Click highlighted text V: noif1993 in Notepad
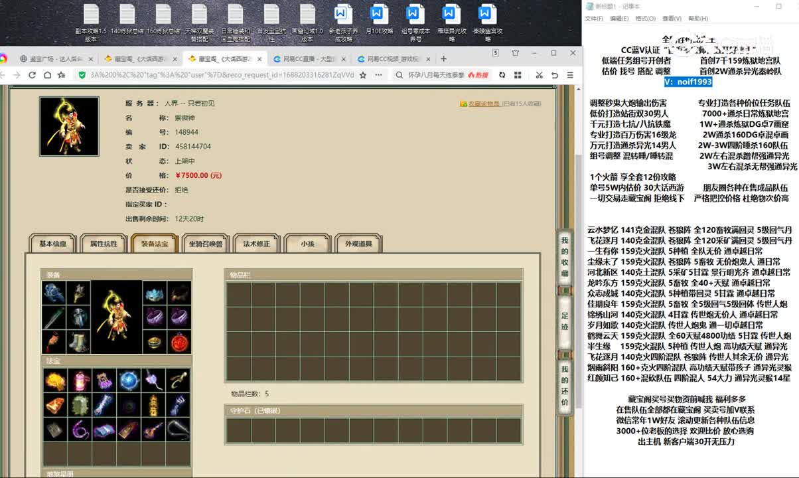This screenshot has width=799, height=478. click(688, 82)
